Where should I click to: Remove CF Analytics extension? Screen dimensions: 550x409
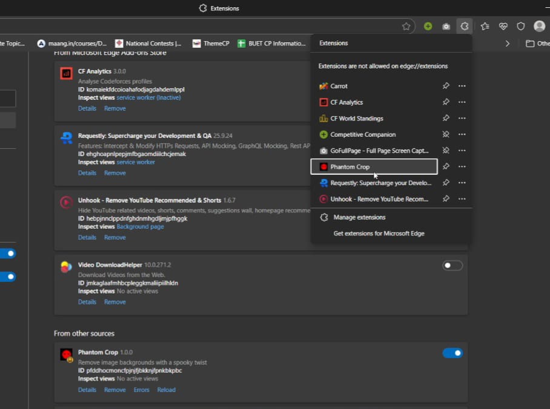point(114,108)
